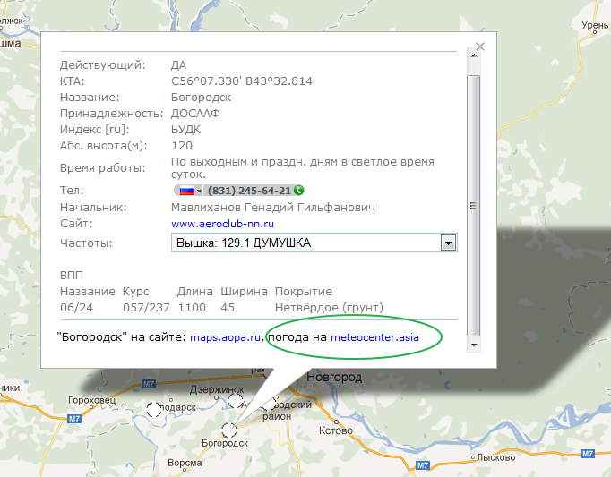Click the phone number (831) 245-64-21

coord(249,191)
